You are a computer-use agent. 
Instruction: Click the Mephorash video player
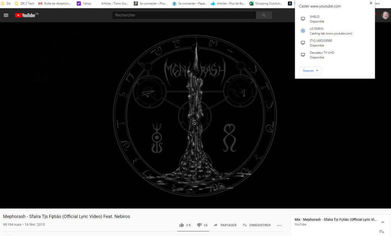(195, 115)
